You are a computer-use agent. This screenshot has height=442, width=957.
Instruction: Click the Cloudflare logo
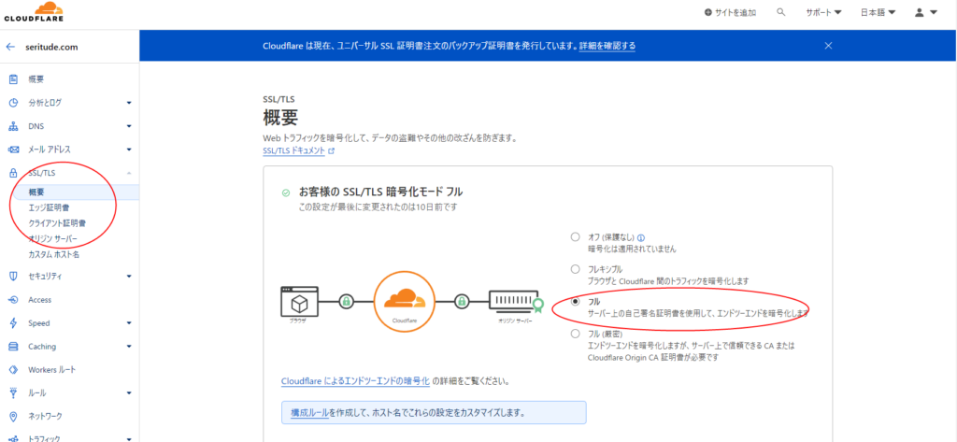[x=34, y=12]
